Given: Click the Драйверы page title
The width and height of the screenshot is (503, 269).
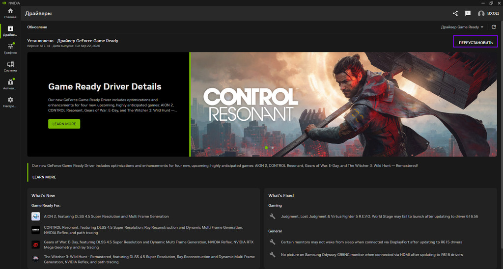Looking at the screenshot, I should pyautogui.click(x=38, y=13).
